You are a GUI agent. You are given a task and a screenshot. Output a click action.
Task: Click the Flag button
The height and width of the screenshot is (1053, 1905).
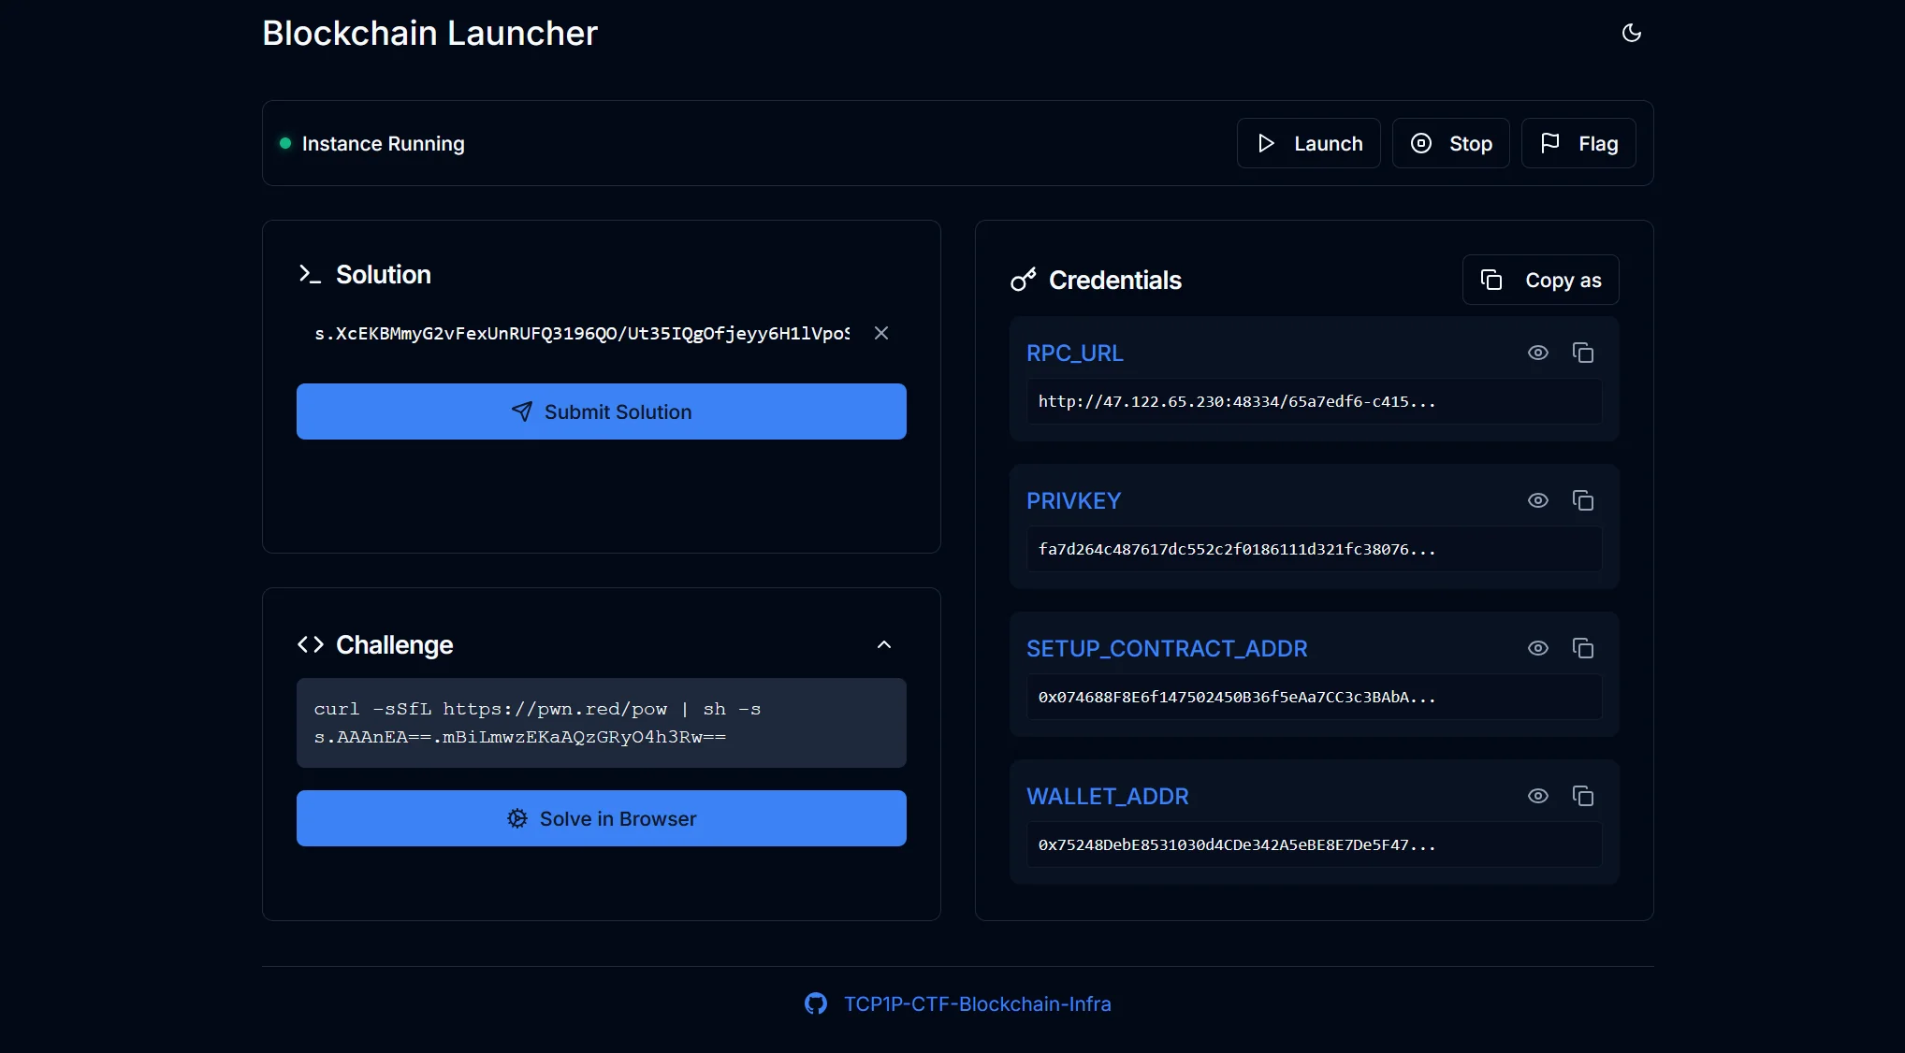1578,143
